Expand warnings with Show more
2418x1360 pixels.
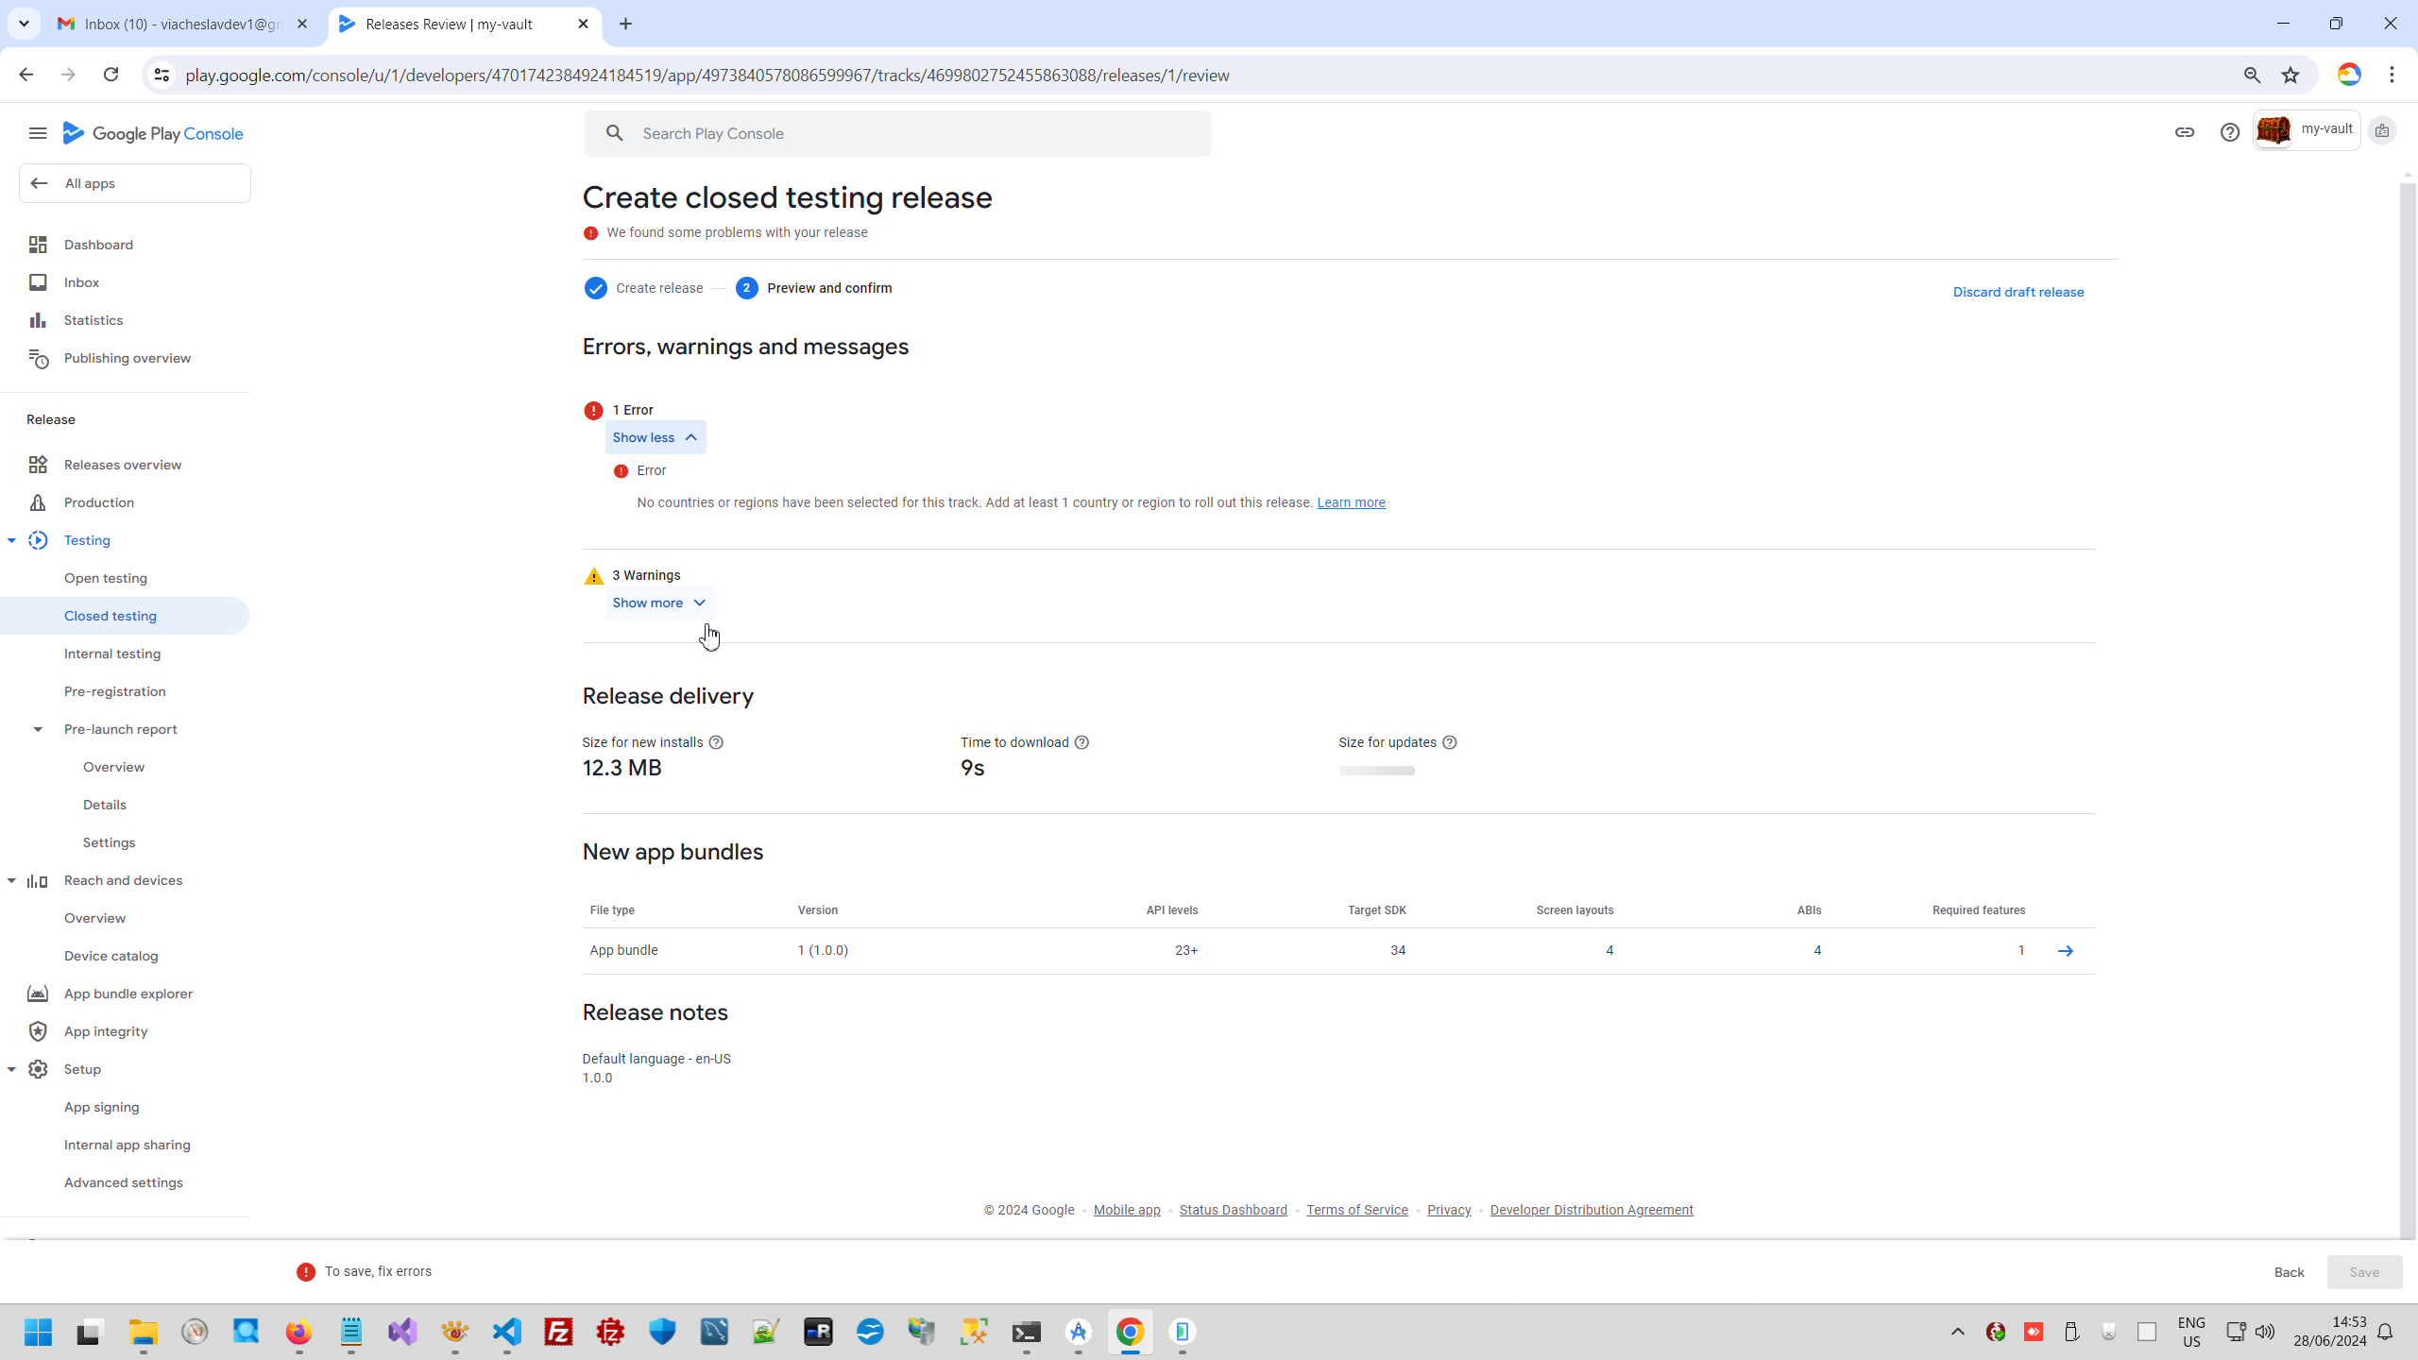pos(658,603)
